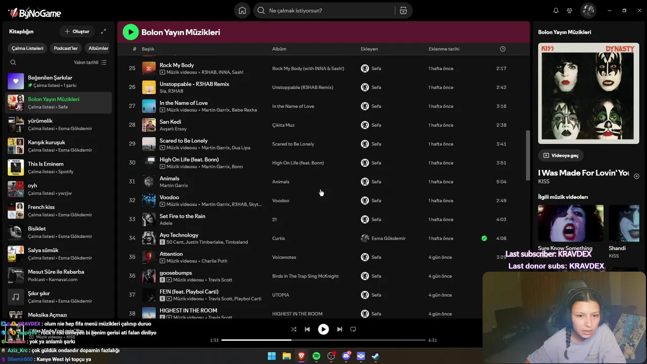Image resolution: width=647 pixels, height=364 pixels.
Task: Open the yürümelik playlist
Action: [59, 124]
